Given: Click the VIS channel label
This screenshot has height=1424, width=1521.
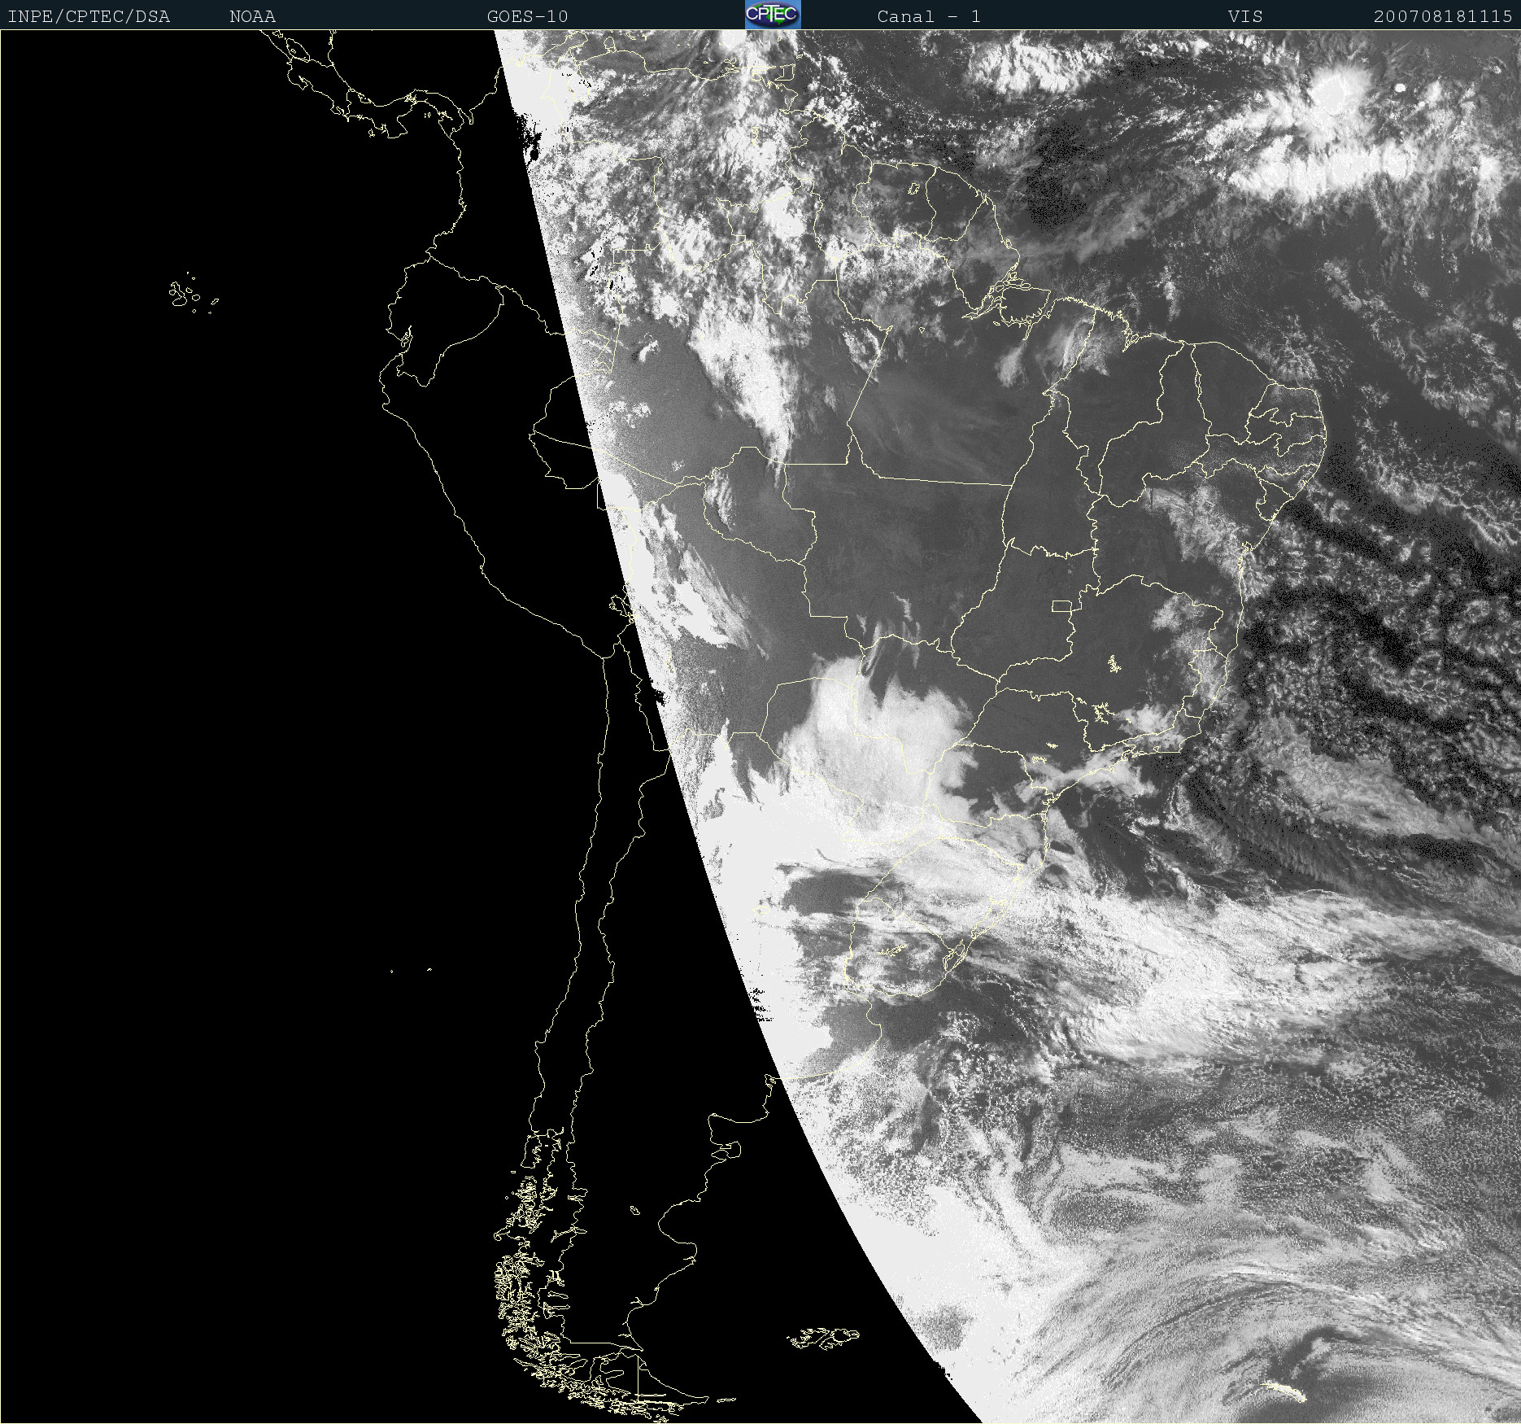Looking at the screenshot, I should click(x=1245, y=16).
